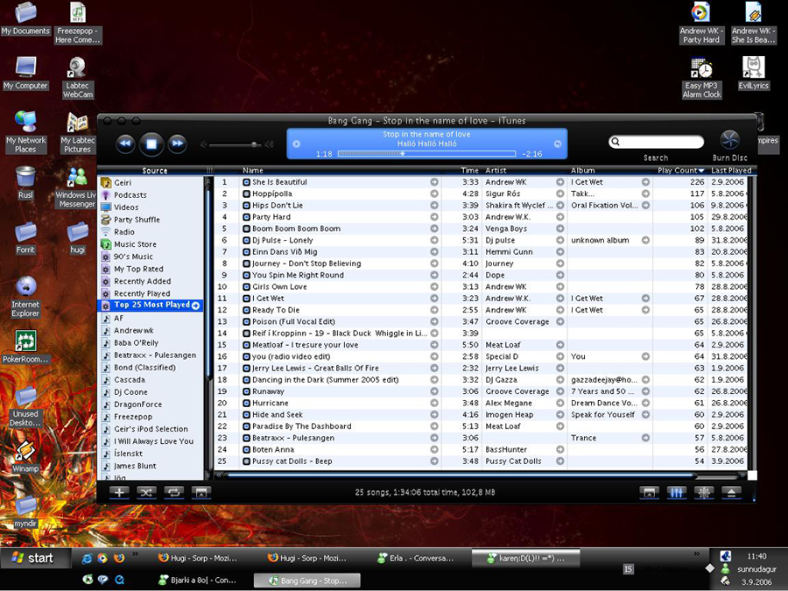Toggle the Hide and Seek checkbox
This screenshot has width=788, height=591.
pos(246,415)
